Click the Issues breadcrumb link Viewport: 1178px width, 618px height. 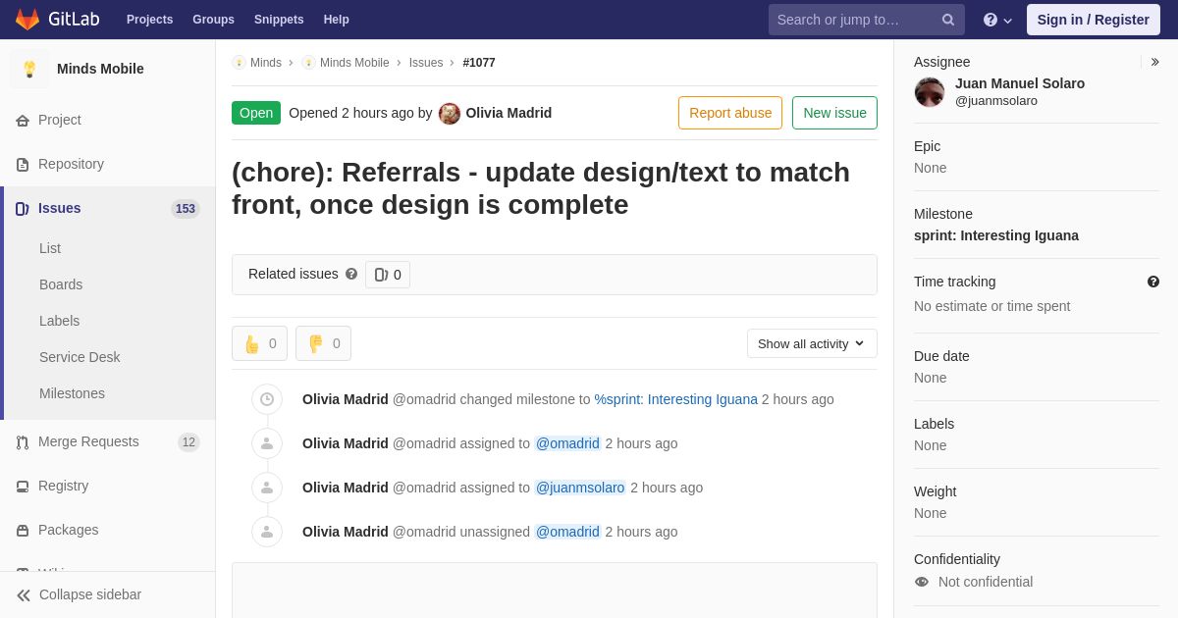click(426, 63)
